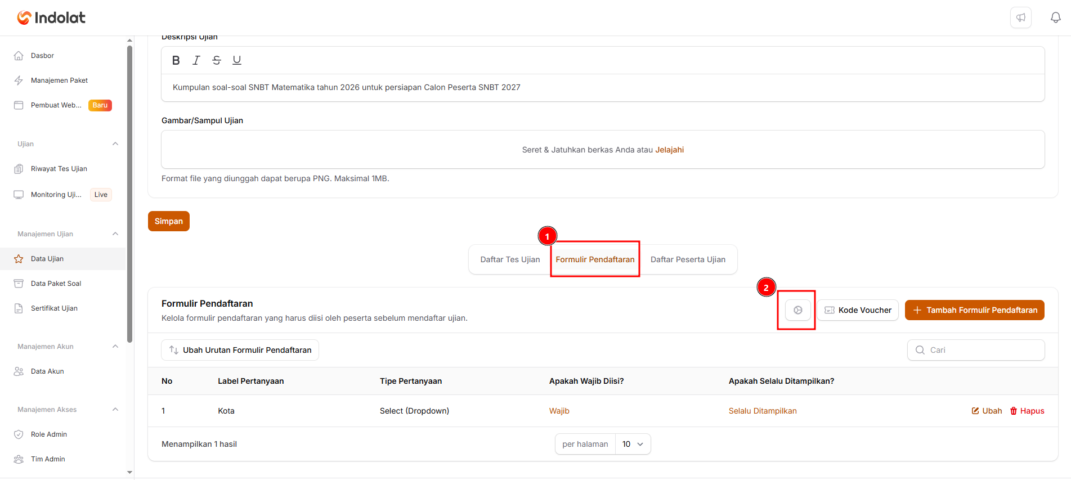
Task: Toggle bold formatting in description editor
Action: (176, 60)
